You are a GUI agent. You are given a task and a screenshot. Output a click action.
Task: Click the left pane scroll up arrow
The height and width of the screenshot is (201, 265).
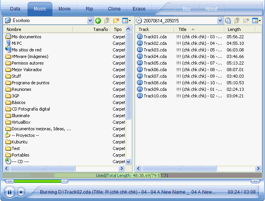coord(128,29)
